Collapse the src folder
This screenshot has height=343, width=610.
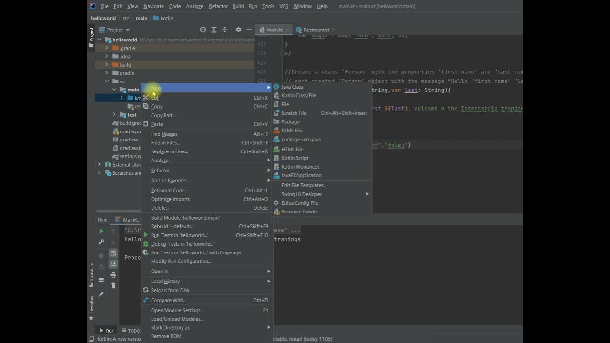pos(107,81)
